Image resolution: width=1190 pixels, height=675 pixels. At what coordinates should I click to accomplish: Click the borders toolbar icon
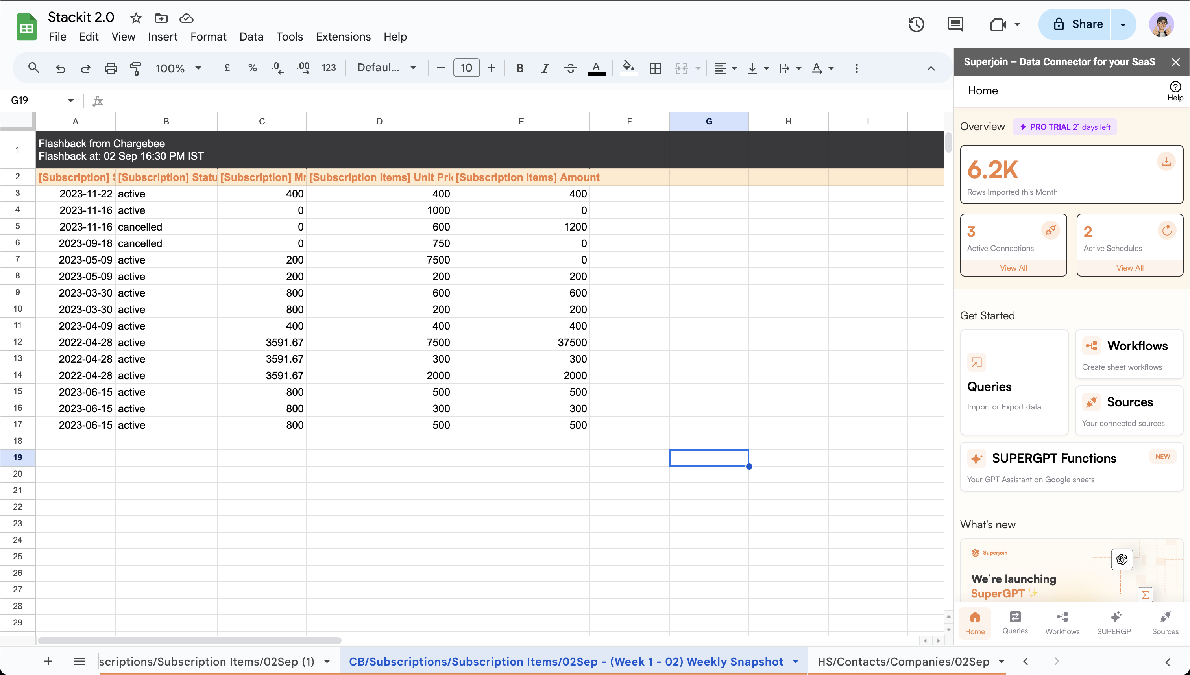point(655,68)
